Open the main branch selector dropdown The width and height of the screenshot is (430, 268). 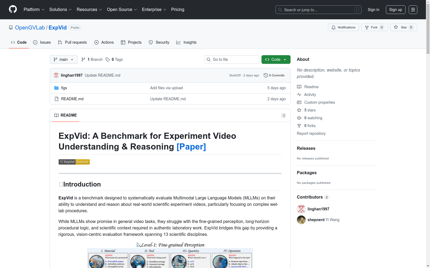(64, 59)
